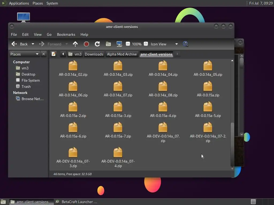Select the AR-0.0.15a-3.zip archive icon
This screenshot has width=274, height=205.
pos(118,107)
